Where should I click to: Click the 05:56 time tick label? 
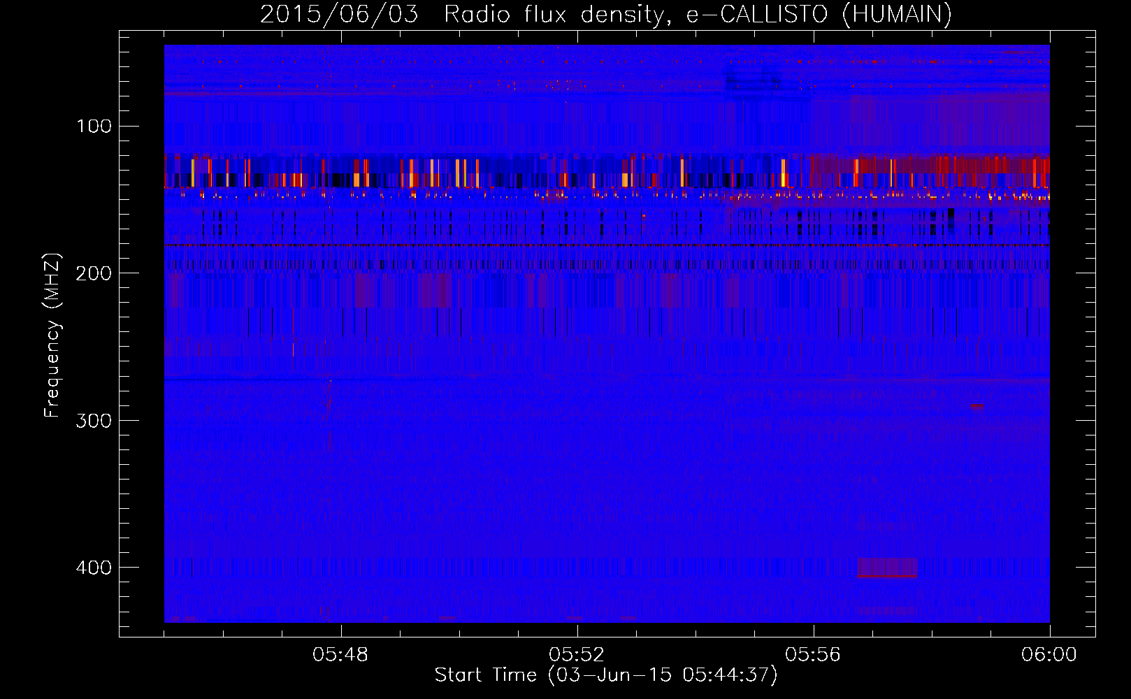813,655
